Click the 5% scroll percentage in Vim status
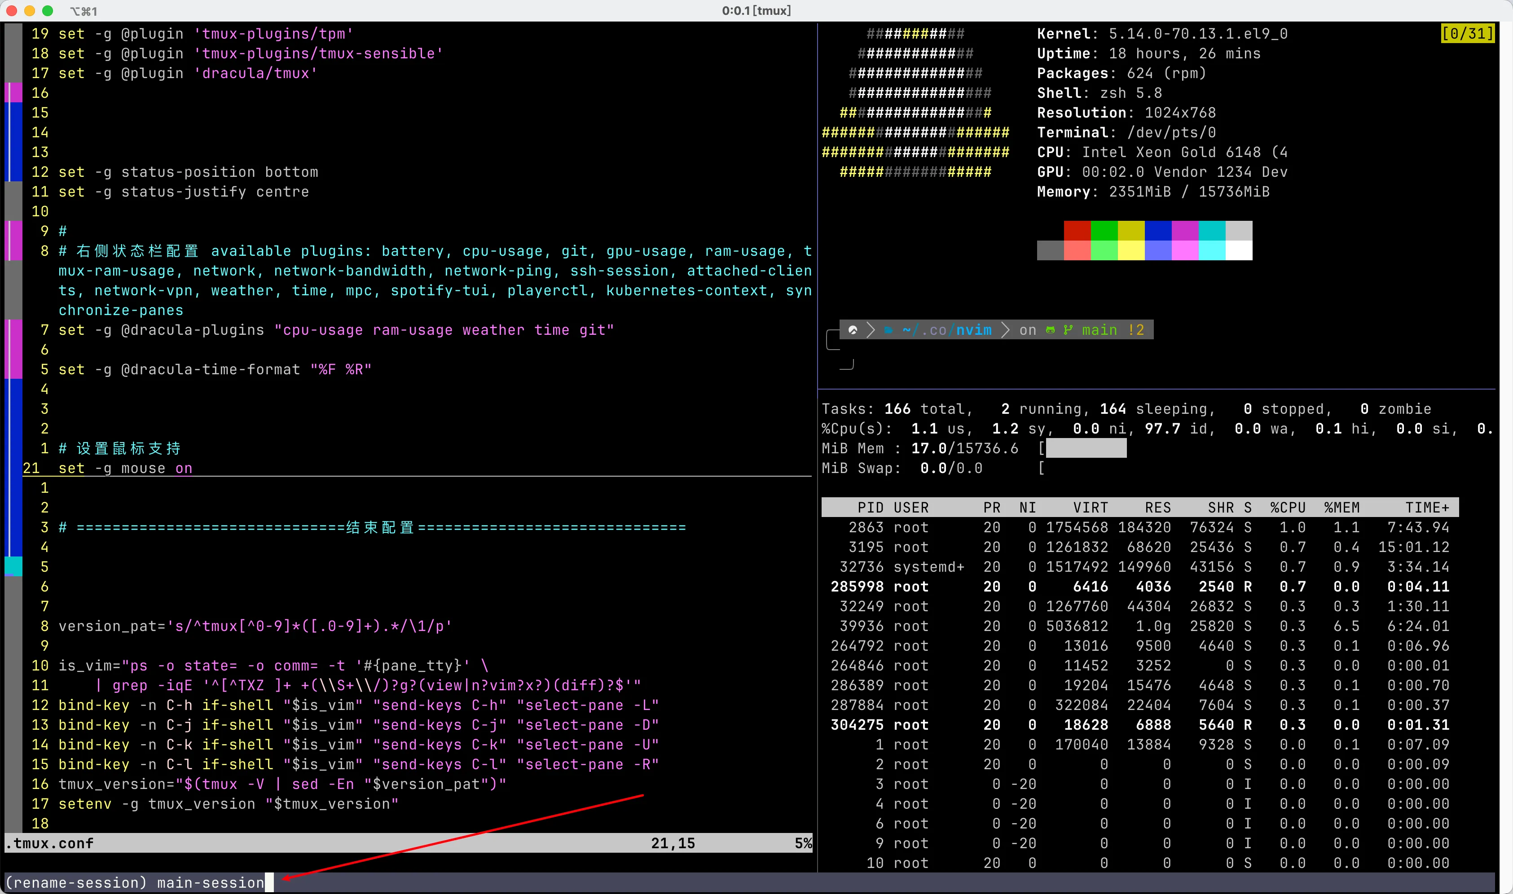1513x894 pixels. point(803,843)
